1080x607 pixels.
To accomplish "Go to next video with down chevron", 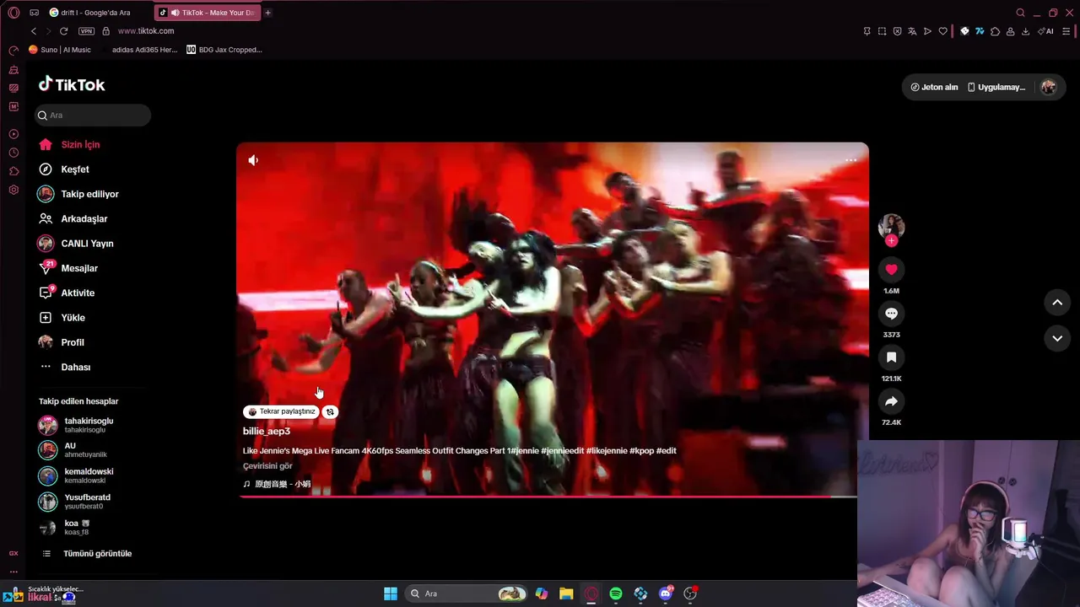I will click(1057, 338).
